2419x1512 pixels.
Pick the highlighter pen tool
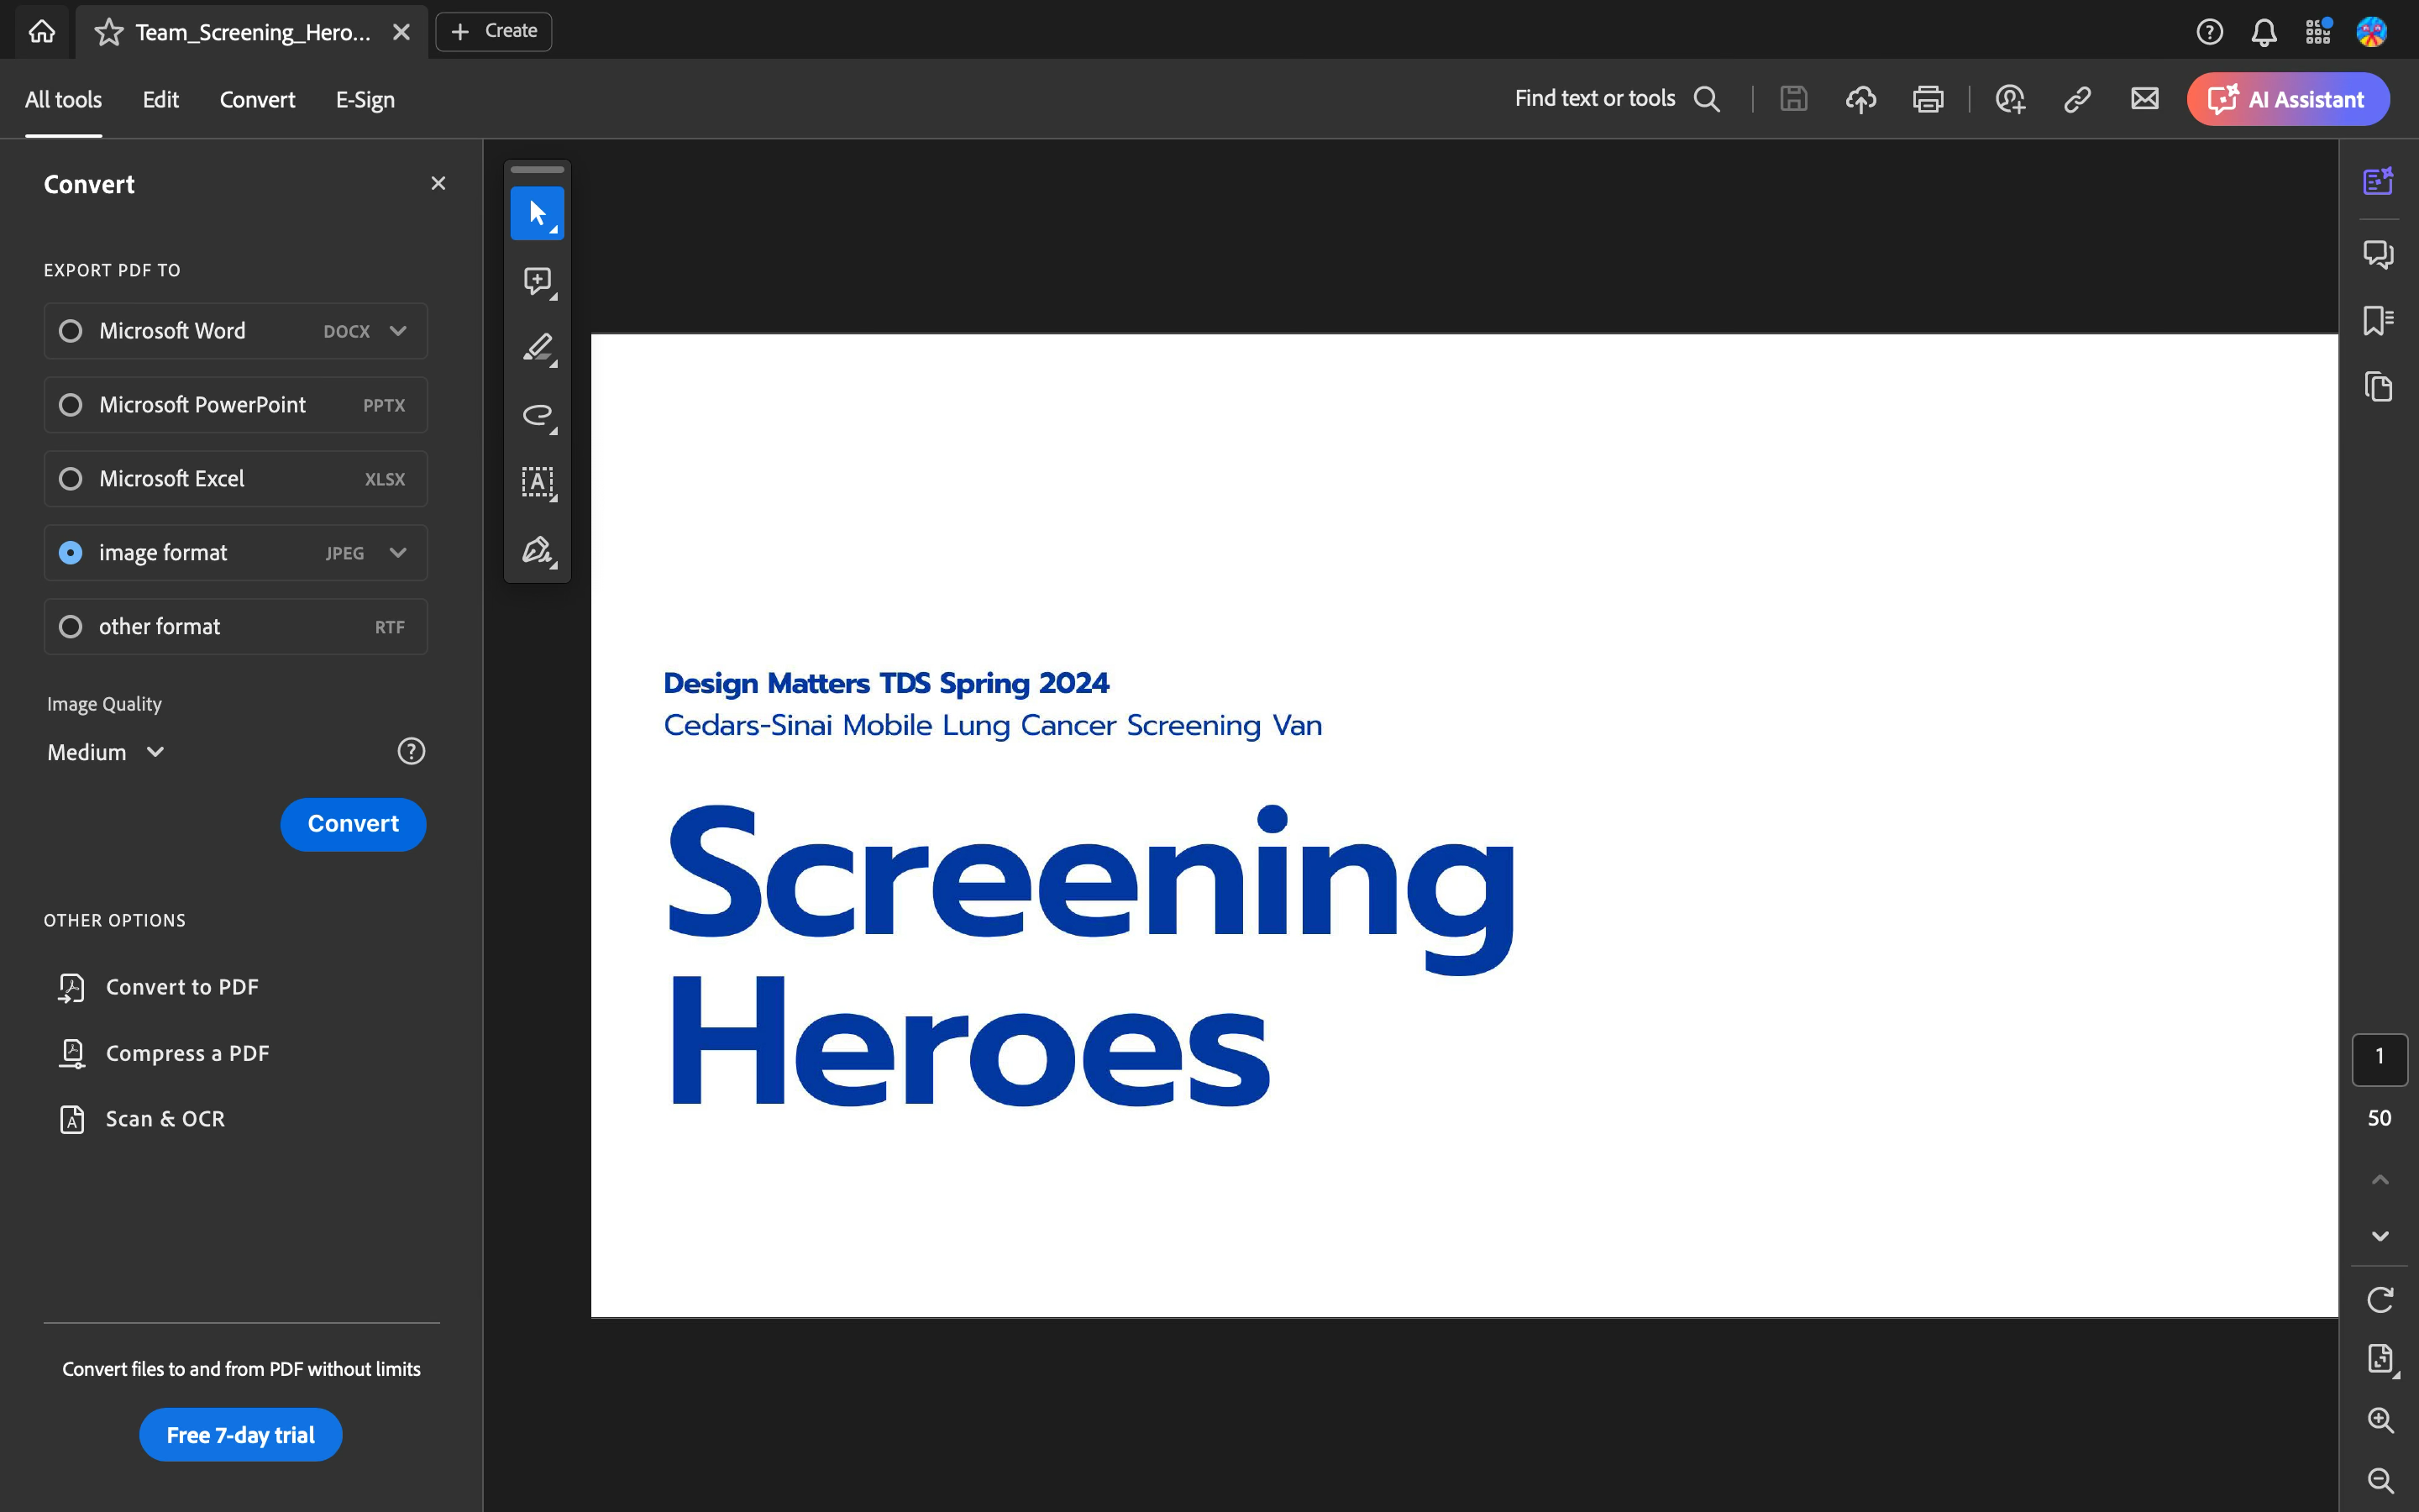click(537, 348)
